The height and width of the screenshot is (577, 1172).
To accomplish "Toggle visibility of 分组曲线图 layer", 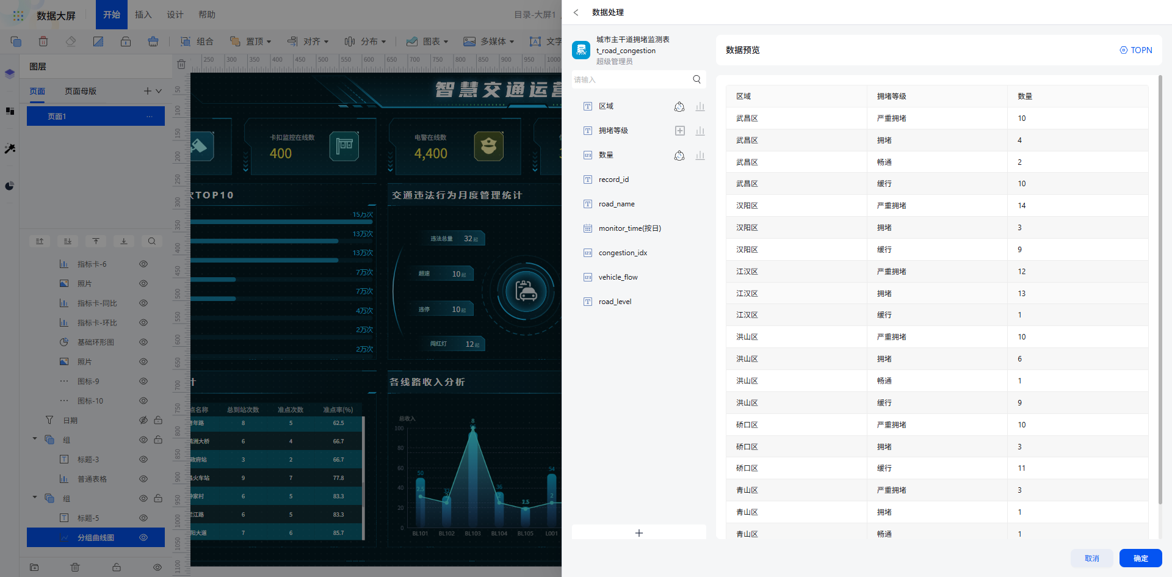I will [x=143, y=538].
